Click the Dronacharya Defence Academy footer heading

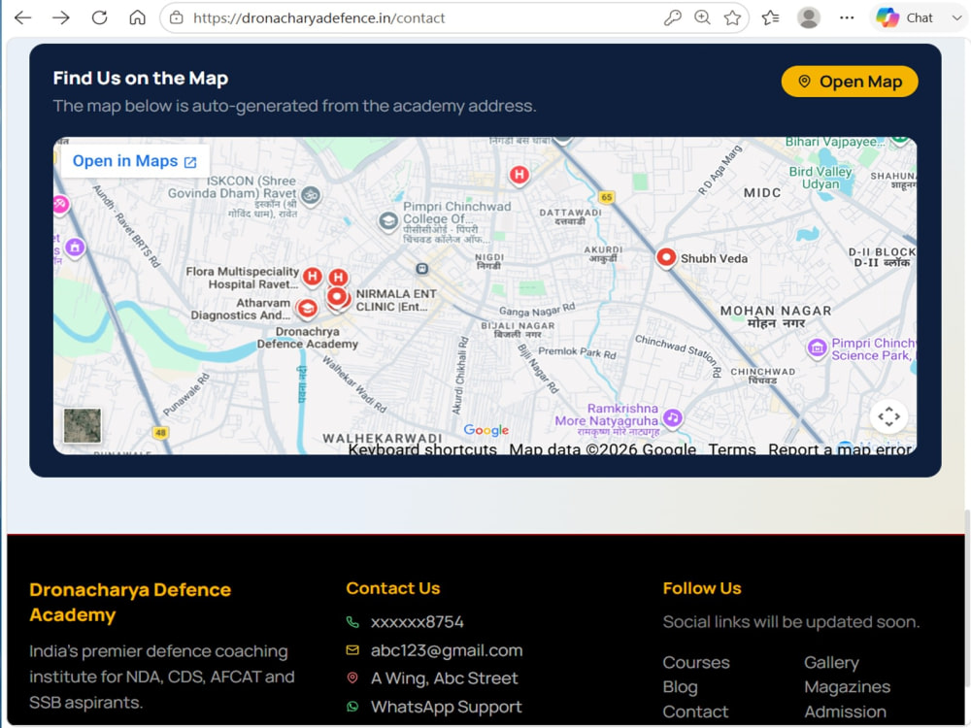[x=130, y=603]
